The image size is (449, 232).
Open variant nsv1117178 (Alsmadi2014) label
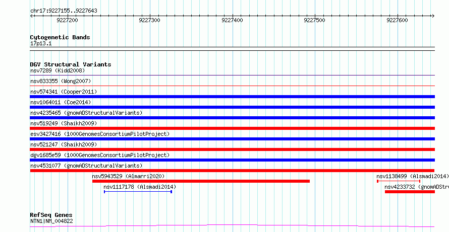[140, 187]
